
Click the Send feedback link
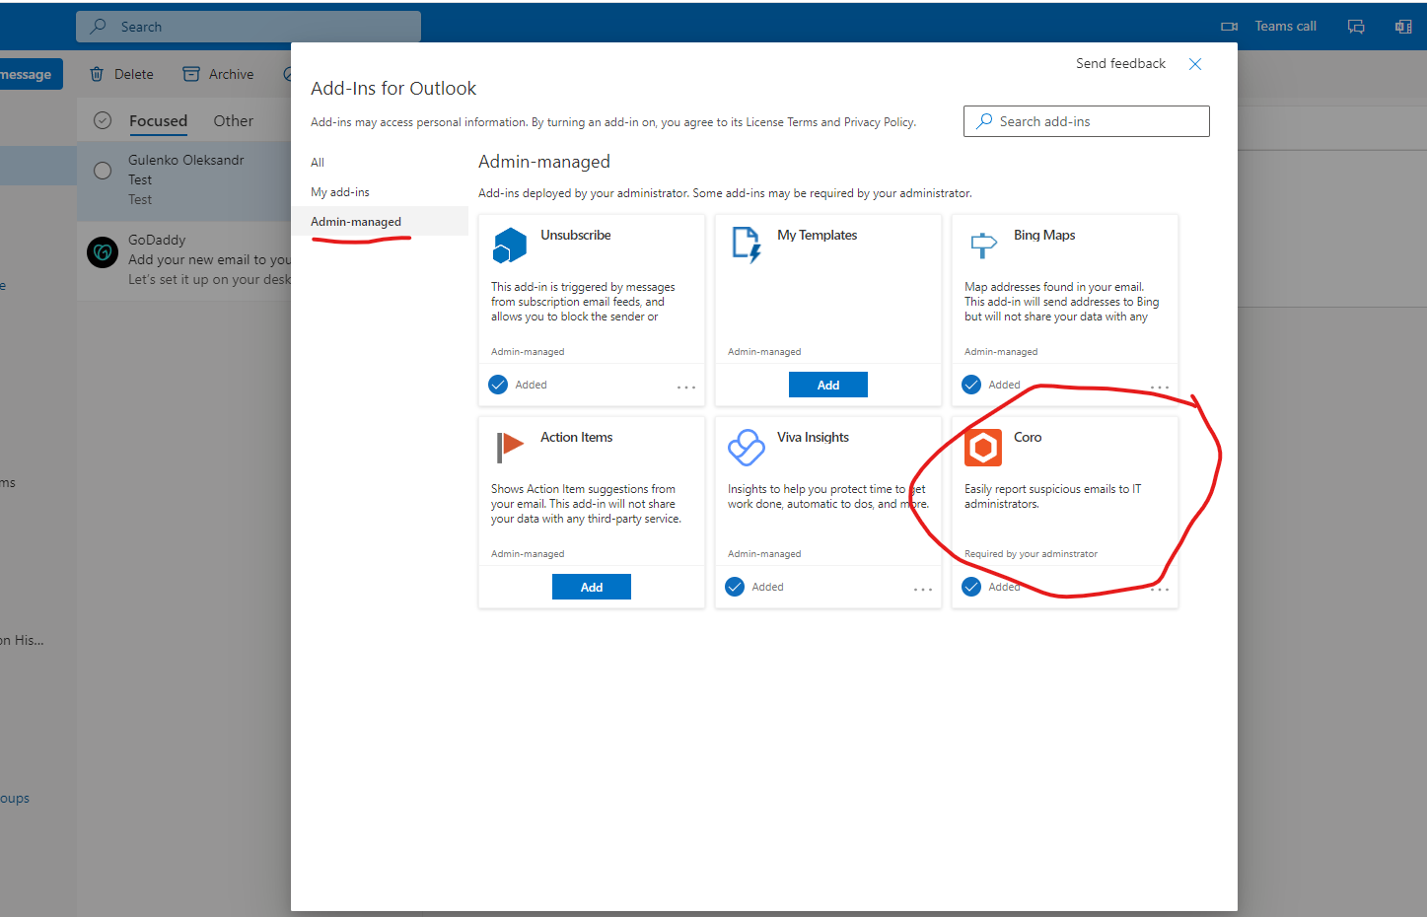click(1120, 63)
